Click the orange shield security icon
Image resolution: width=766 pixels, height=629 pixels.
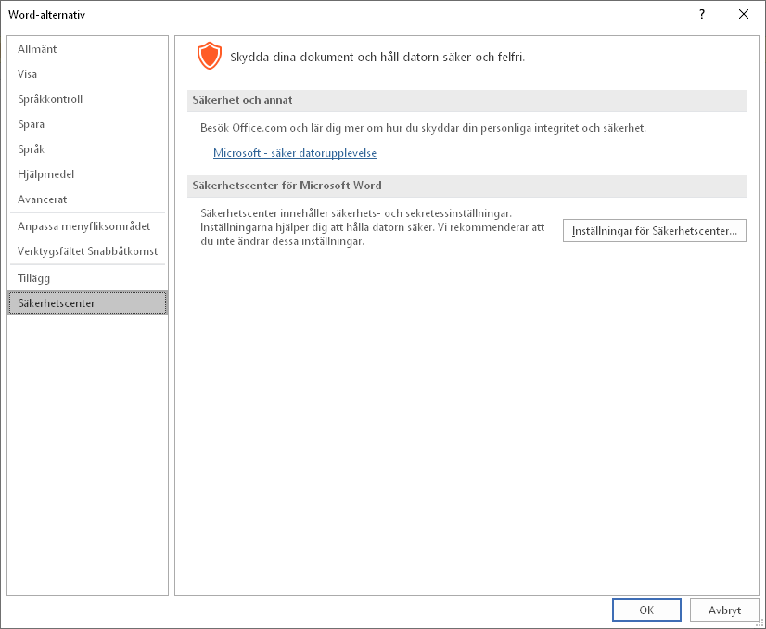[210, 56]
